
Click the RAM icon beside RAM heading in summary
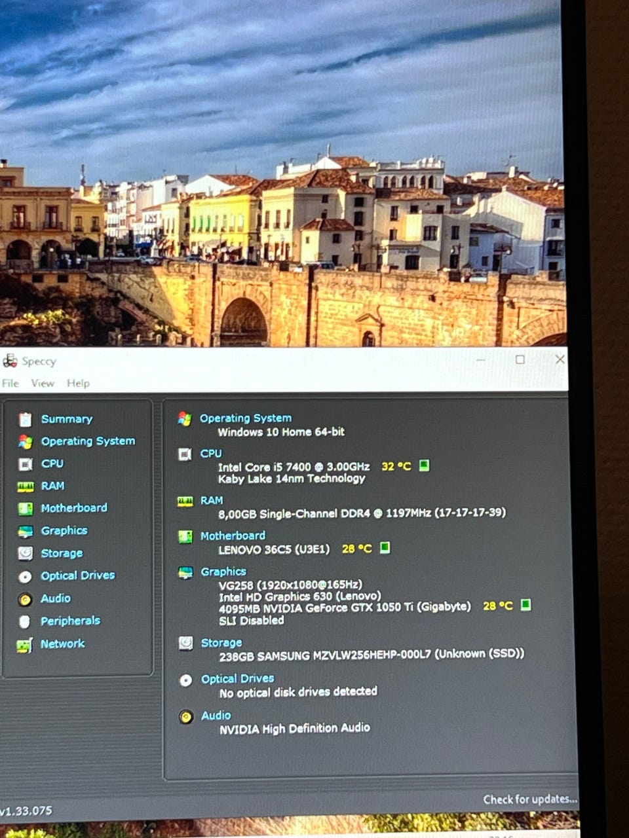(x=185, y=501)
